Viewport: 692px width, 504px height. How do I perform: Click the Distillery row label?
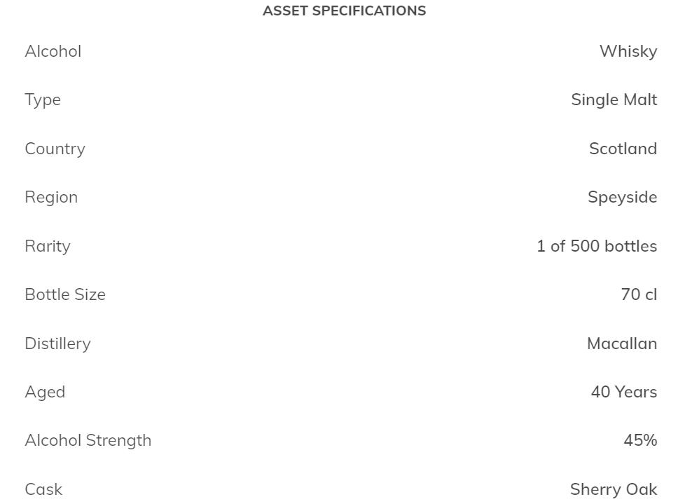57,343
